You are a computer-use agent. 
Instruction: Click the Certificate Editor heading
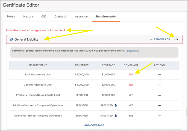click(21, 5)
